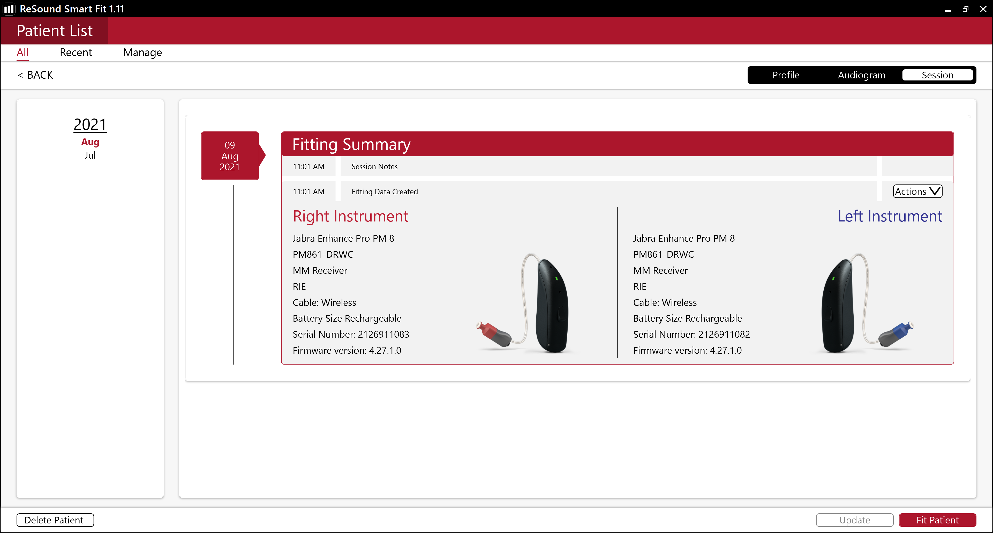Select the Audiogram view tab
This screenshot has width=993, height=533.
(x=862, y=75)
